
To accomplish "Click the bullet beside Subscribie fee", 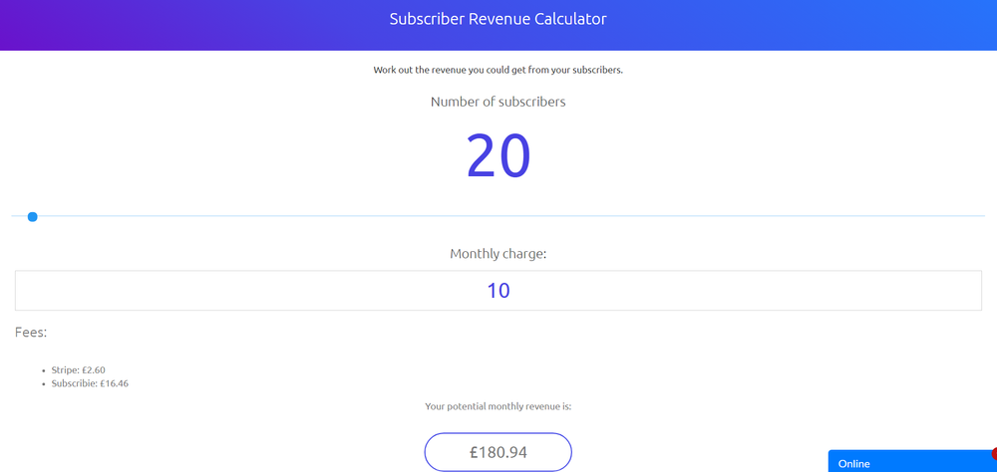I will (x=44, y=384).
